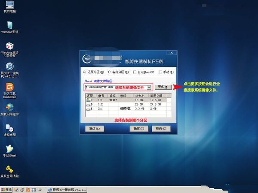The height and width of the screenshot is (193, 258).
Task: Open the Windows启动引导修复 desktop icon
Action: pos(9,45)
